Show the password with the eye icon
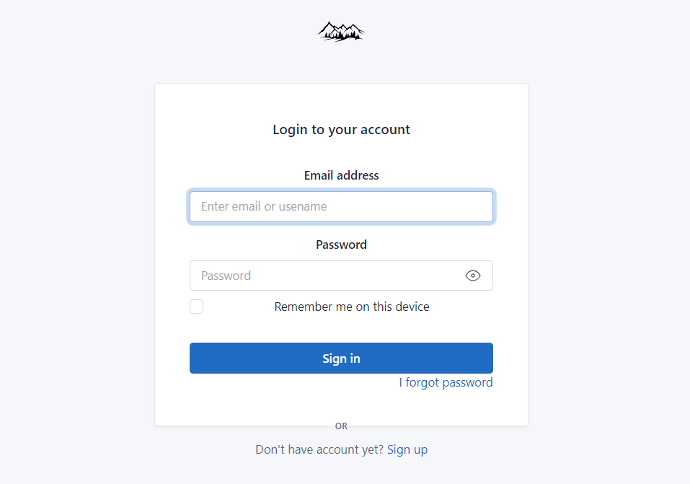Screen dimensions: 690x484 tap(473, 276)
